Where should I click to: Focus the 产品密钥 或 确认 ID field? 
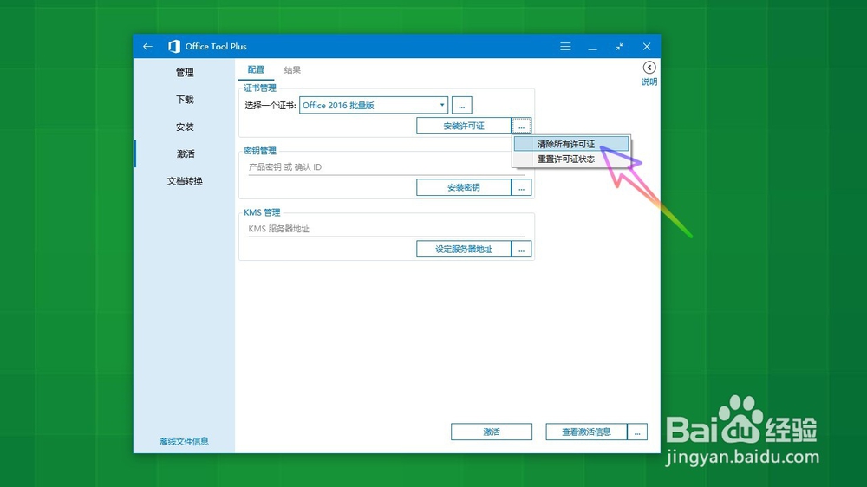[x=386, y=167]
